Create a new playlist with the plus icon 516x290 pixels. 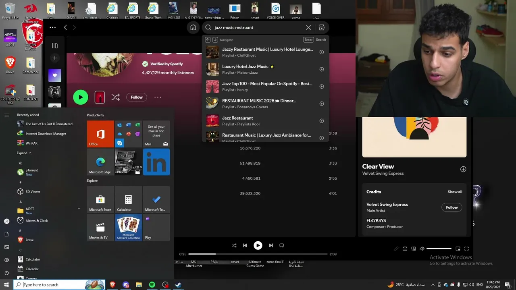coord(55,58)
